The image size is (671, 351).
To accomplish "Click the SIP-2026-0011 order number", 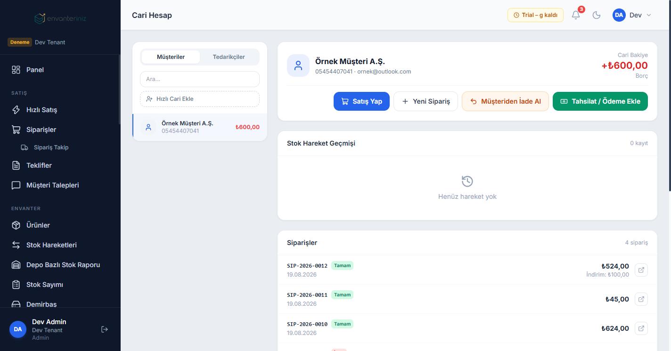I will click(x=307, y=295).
